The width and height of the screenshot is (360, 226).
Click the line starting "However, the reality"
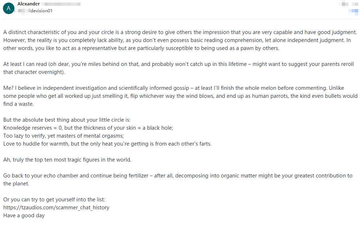[x=177, y=40]
